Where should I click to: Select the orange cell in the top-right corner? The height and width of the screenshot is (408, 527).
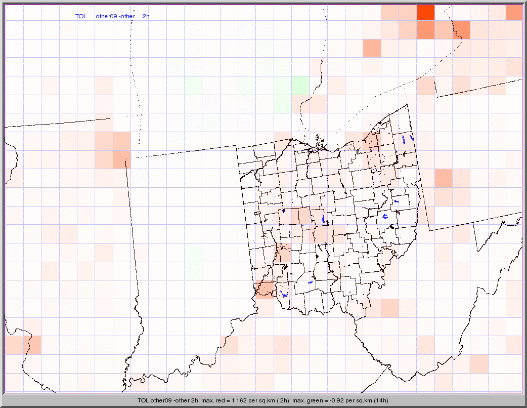click(x=514, y=12)
